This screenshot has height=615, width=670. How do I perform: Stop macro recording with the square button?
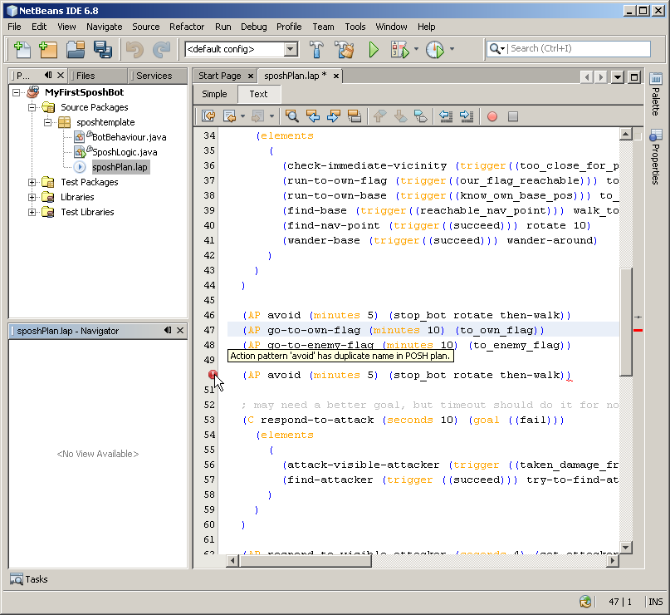(x=513, y=116)
